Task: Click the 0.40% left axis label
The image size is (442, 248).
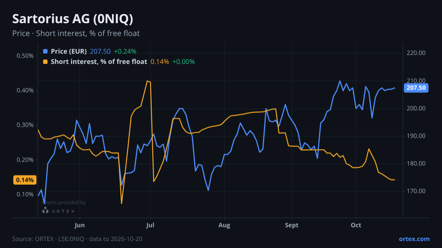Action: [25, 90]
